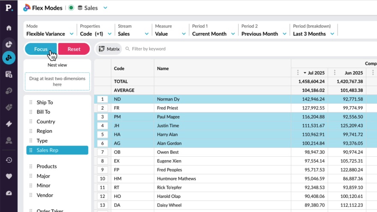Click the column menu dots beside Jun 2025
377x212 pixels.
[x=335, y=72]
